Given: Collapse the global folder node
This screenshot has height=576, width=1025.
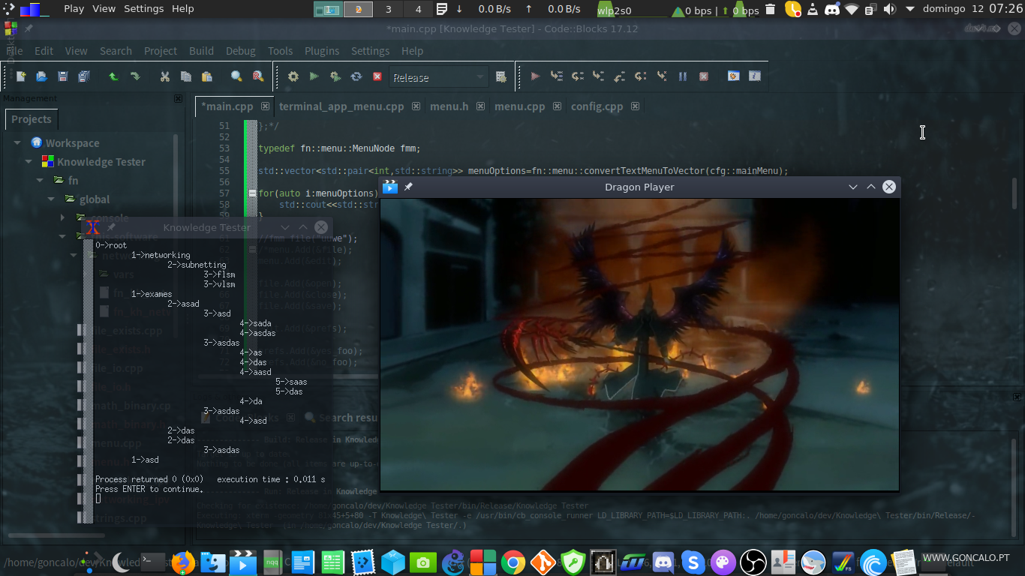Looking at the screenshot, I should [x=52, y=199].
